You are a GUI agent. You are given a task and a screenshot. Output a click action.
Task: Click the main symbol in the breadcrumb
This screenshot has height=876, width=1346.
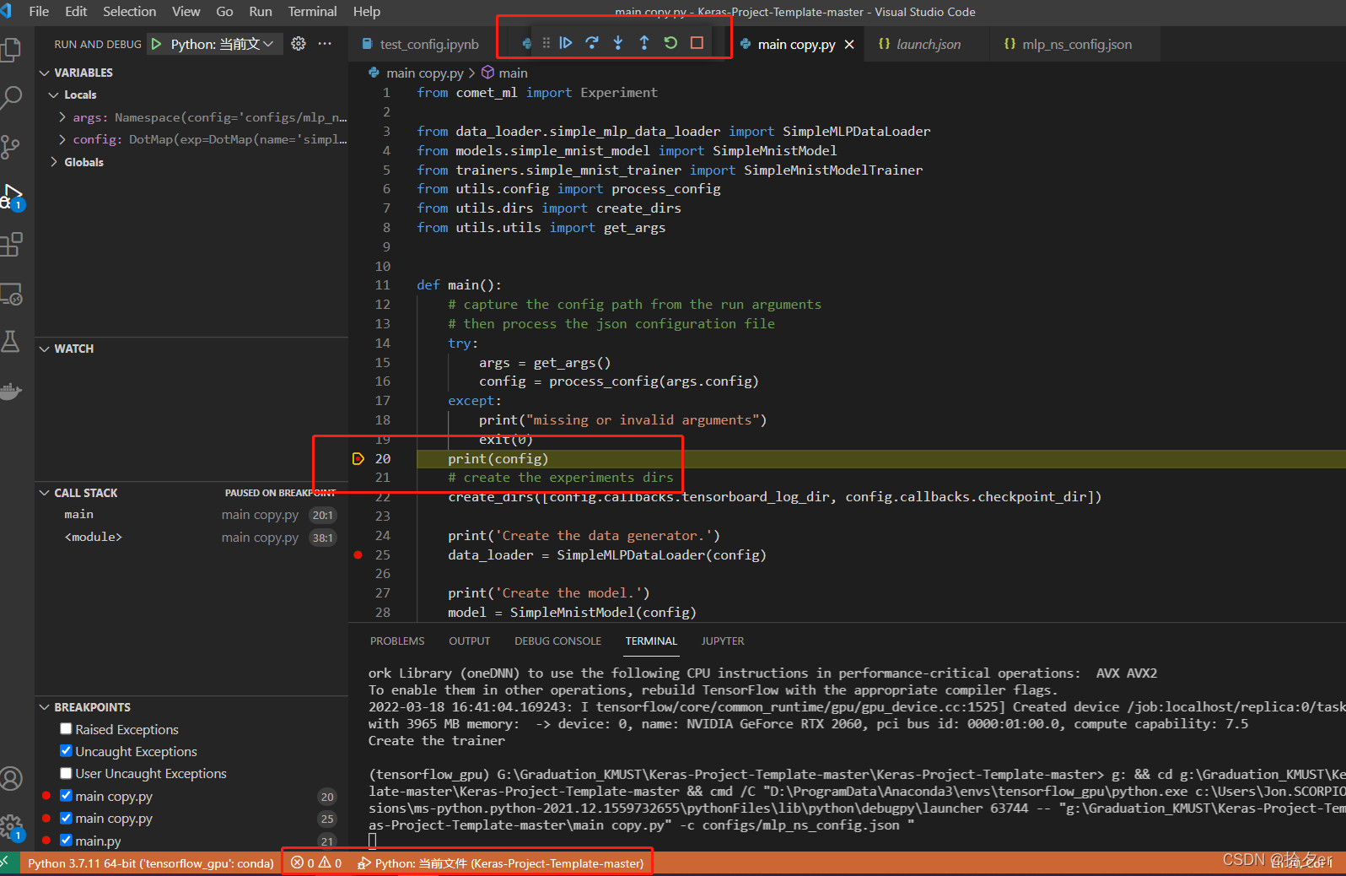(513, 73)
